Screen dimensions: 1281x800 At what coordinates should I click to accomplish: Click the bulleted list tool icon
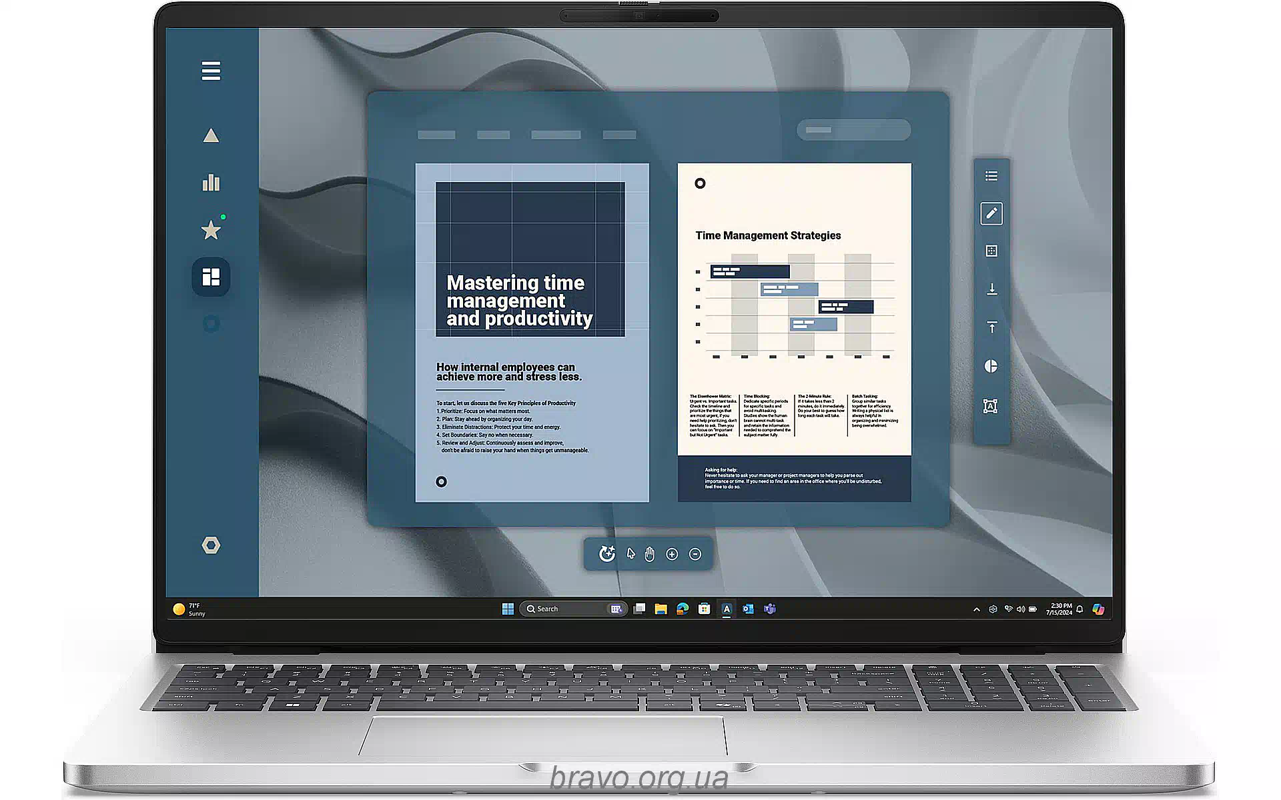point(991,176)
